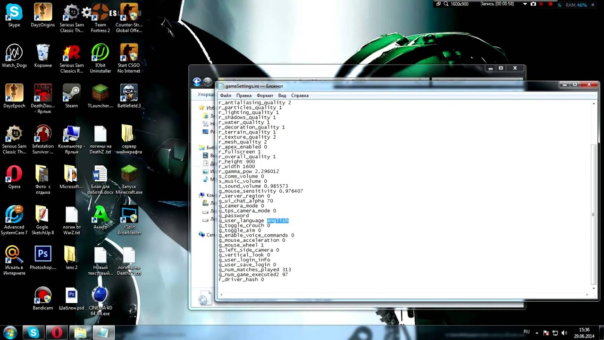Open the TLauncher Minecraft icon
Image resolution: width=604 pixels, height=340 pixels.
coord(100,96)
